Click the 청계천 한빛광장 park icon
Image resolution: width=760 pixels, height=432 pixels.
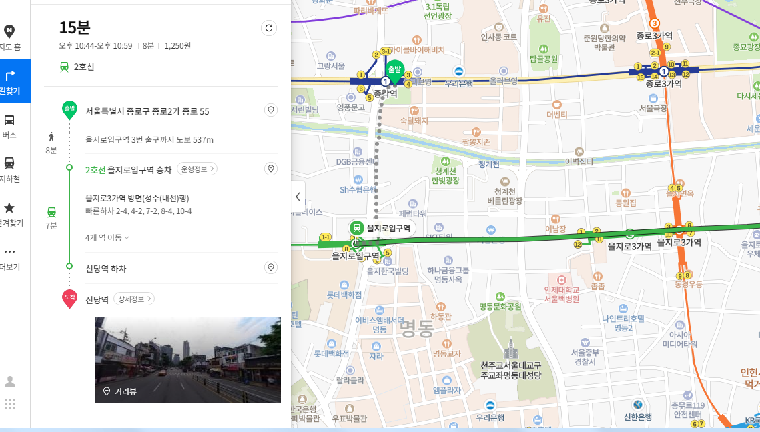[445, 162]
